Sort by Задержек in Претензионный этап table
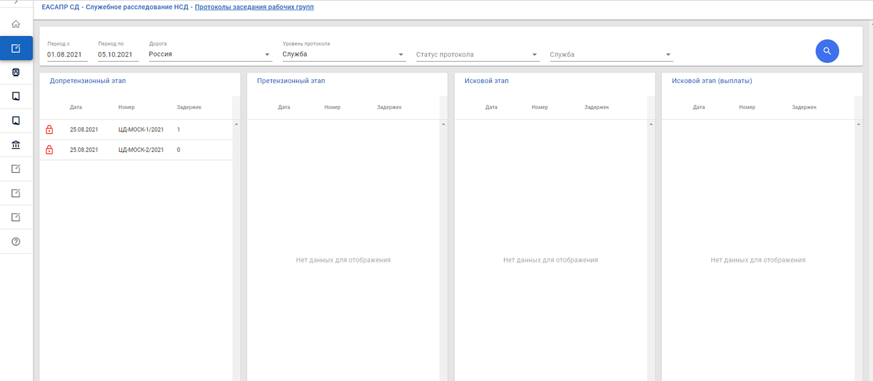This screenshot has height=381, width=873. (390, 107)
